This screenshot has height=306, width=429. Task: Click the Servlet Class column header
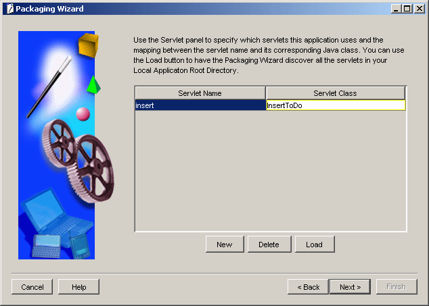tap(336, 93)
